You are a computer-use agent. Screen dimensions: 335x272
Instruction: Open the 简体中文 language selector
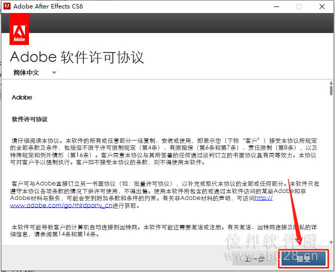(34, 72)
